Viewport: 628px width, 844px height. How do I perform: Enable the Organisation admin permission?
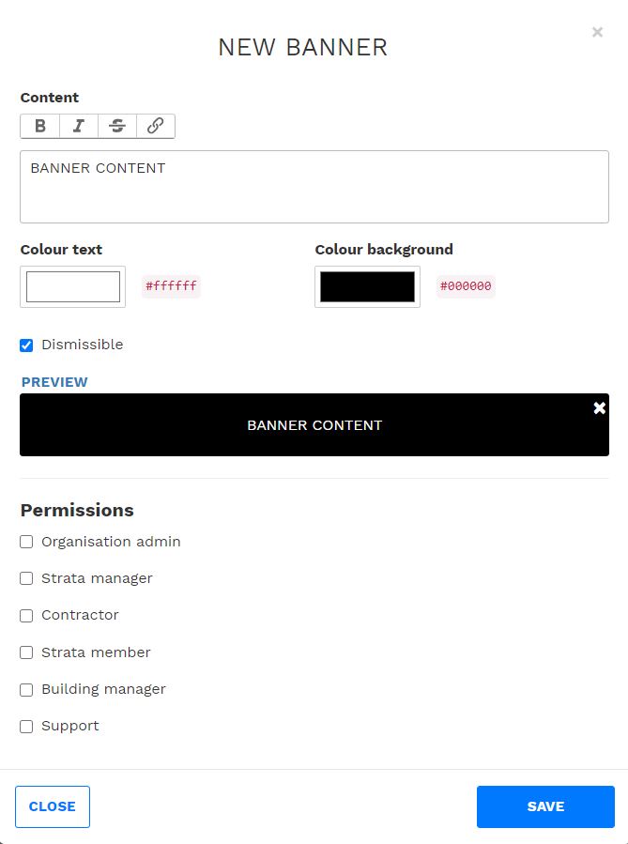click(x=26, y=542)
